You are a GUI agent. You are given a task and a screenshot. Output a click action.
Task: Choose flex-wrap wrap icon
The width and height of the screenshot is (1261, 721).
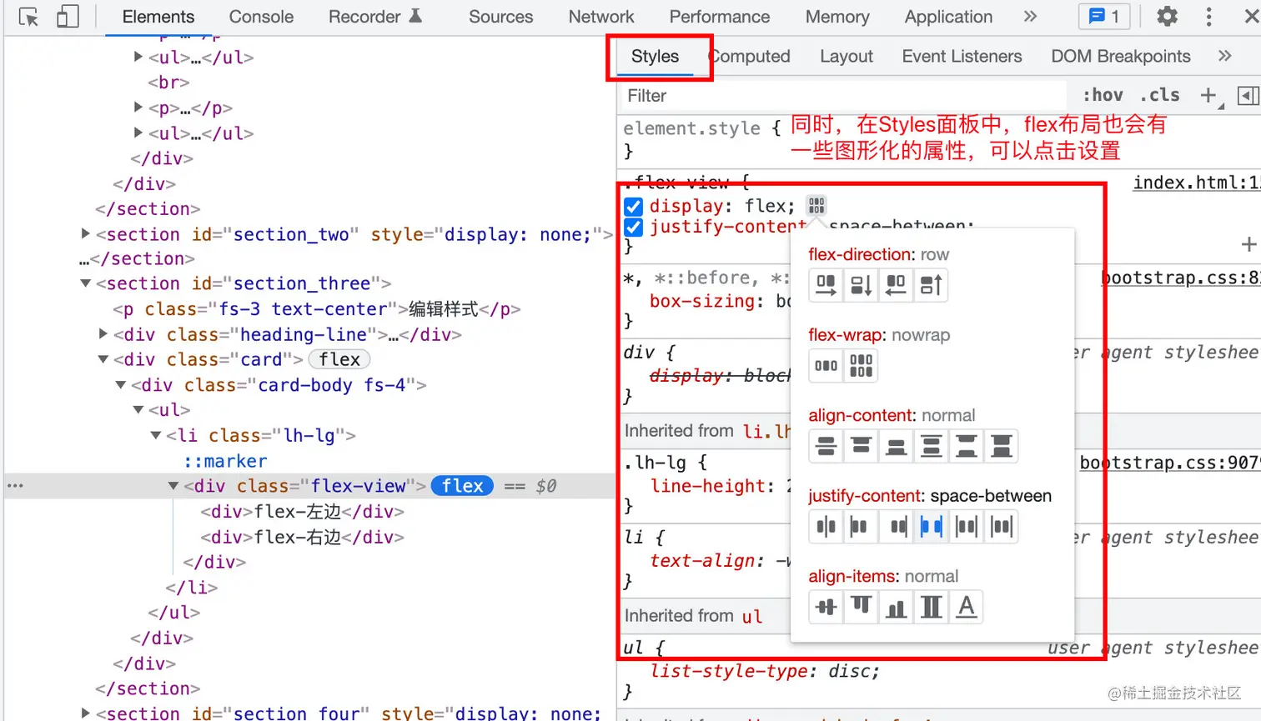point(861,366)
